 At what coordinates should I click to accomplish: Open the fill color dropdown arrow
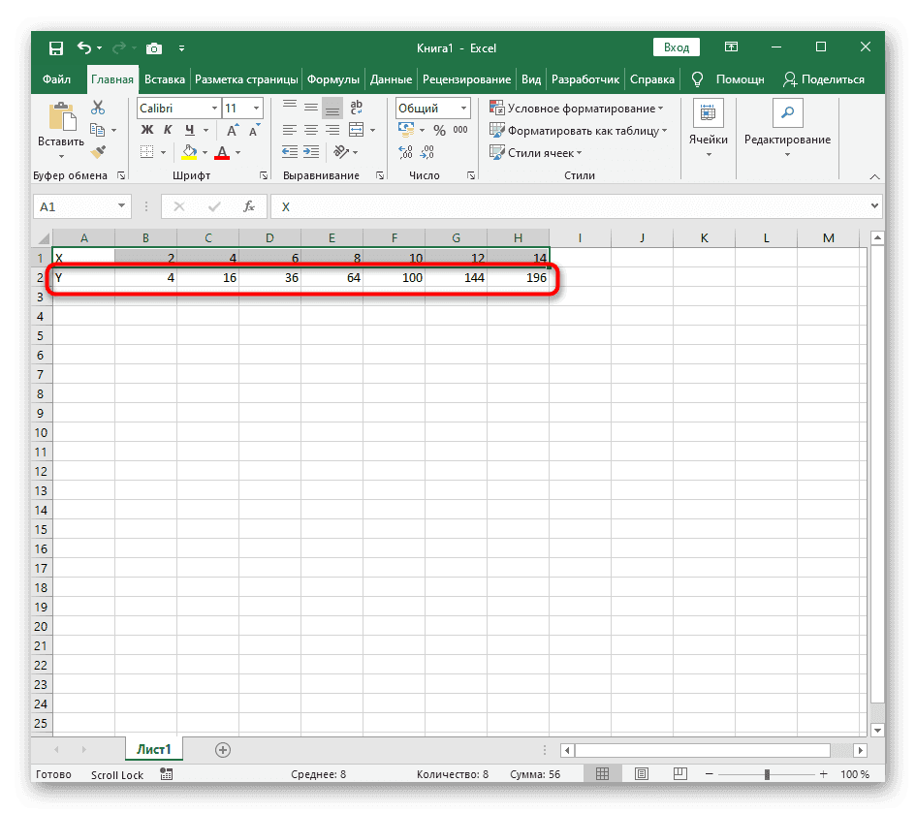coord(205,152)
